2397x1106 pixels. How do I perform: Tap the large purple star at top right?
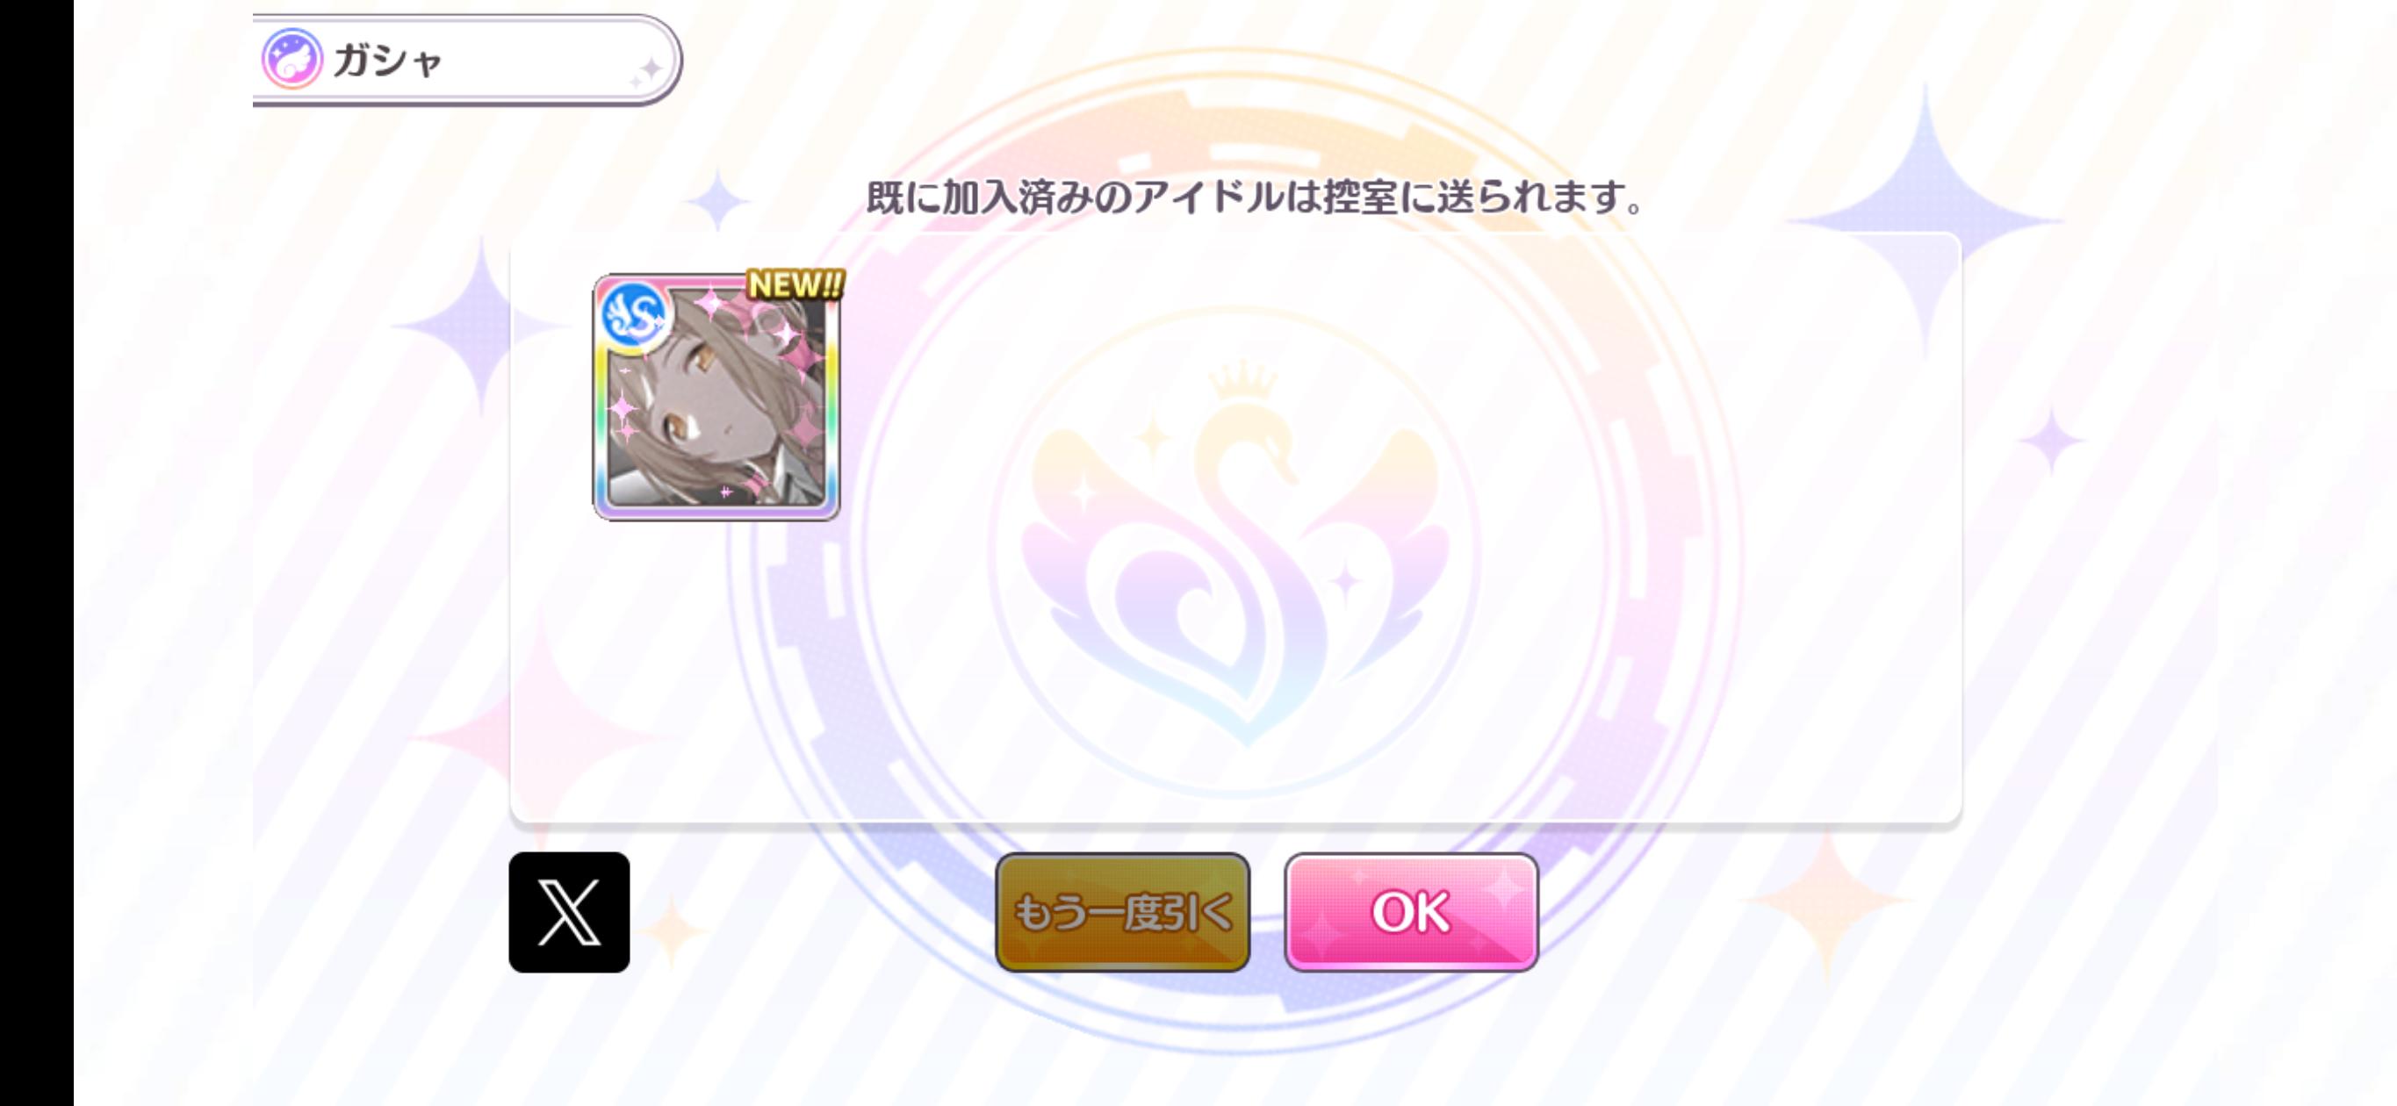click(1925, 221)
